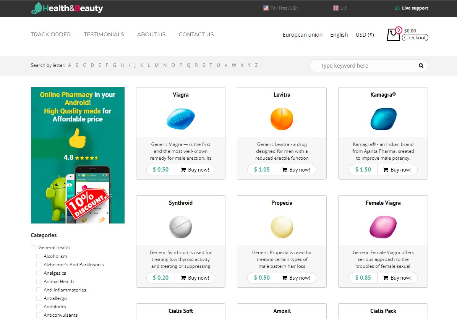
Task: Tick the General health checkbox
Action: coord(34,248)
